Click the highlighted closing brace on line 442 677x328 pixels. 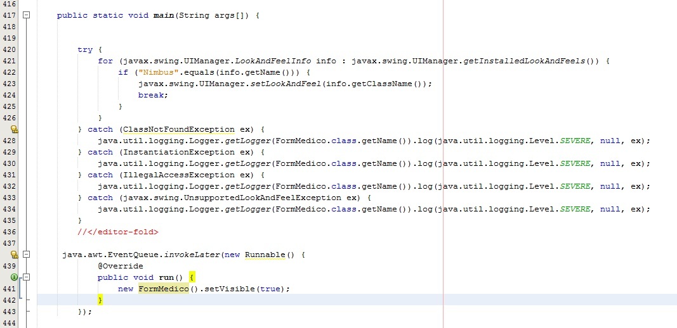[x=101, y=300]
